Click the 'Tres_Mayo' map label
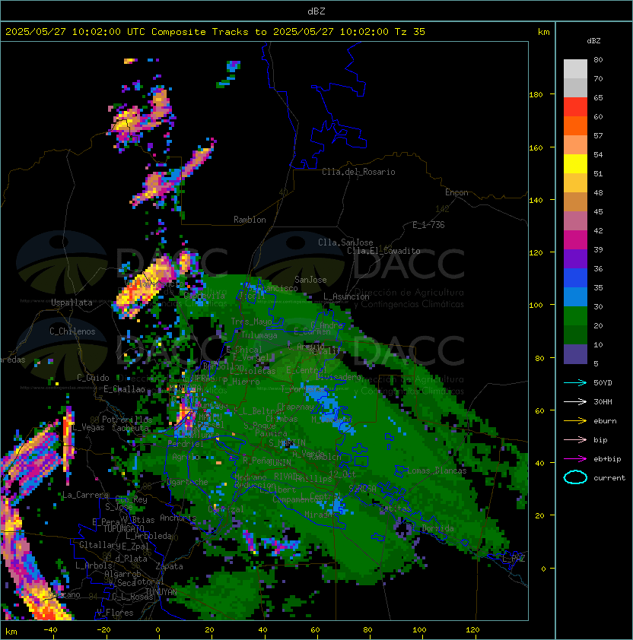The width and height of the screenshot is (633, 640). tap(251, 322)
